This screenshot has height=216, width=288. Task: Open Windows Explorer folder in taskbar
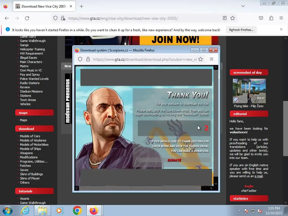pos(42,210)
